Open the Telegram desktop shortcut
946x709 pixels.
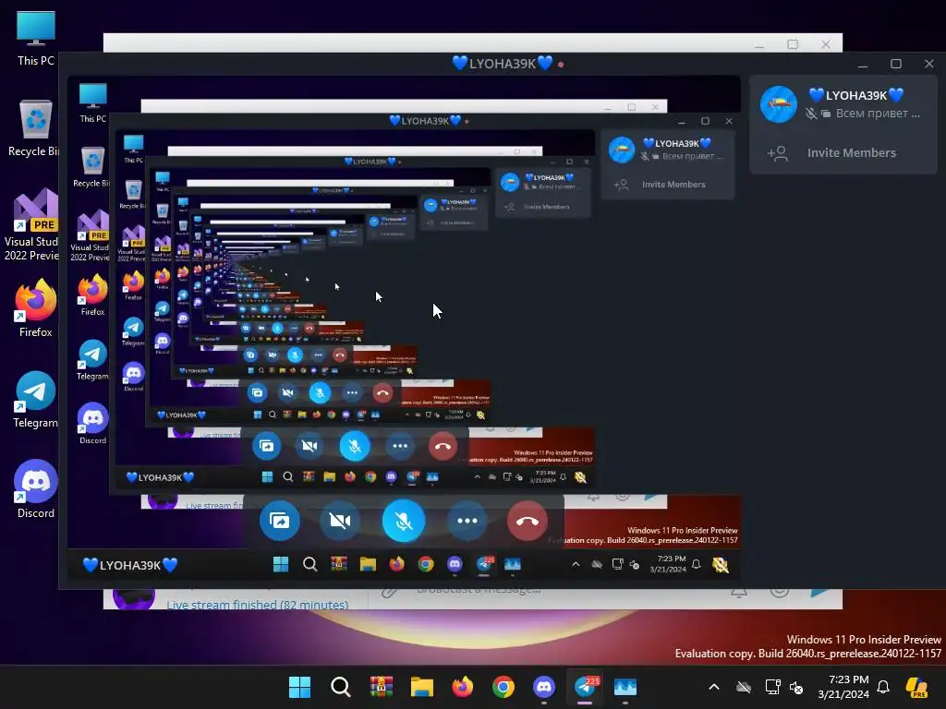tap(36, 400)
